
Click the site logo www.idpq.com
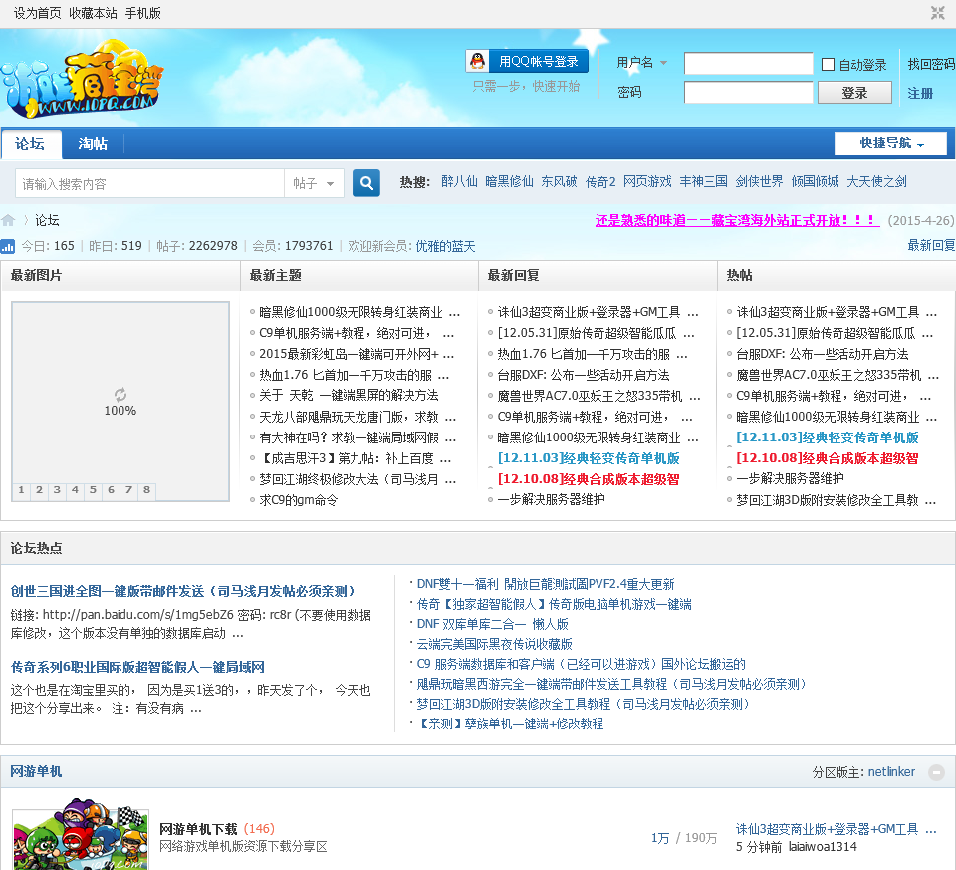pos(83,80)
